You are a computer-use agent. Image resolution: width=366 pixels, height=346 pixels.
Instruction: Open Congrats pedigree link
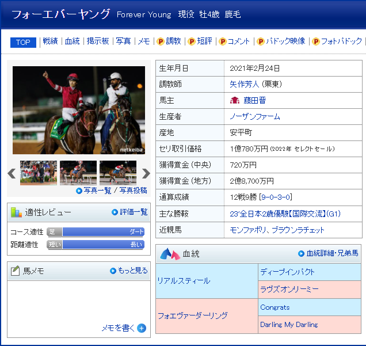pos(275,307)
